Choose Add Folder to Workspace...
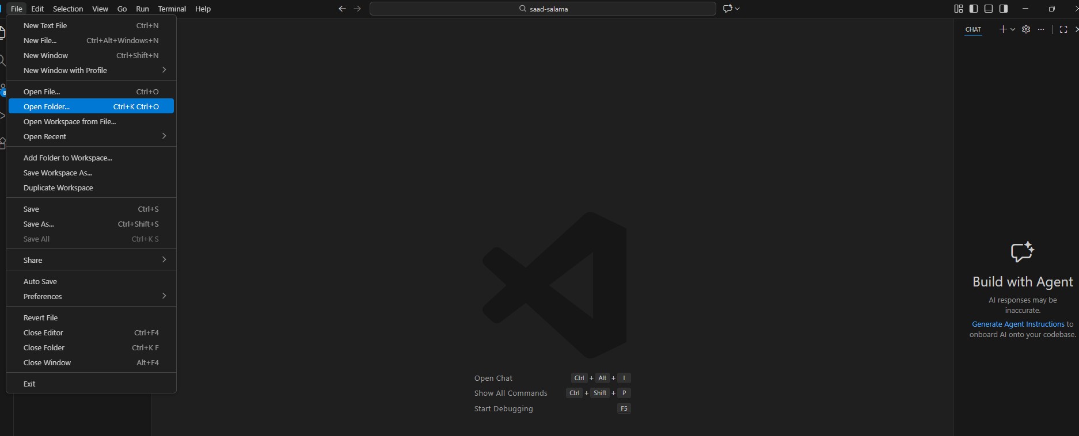 [91, 158]
